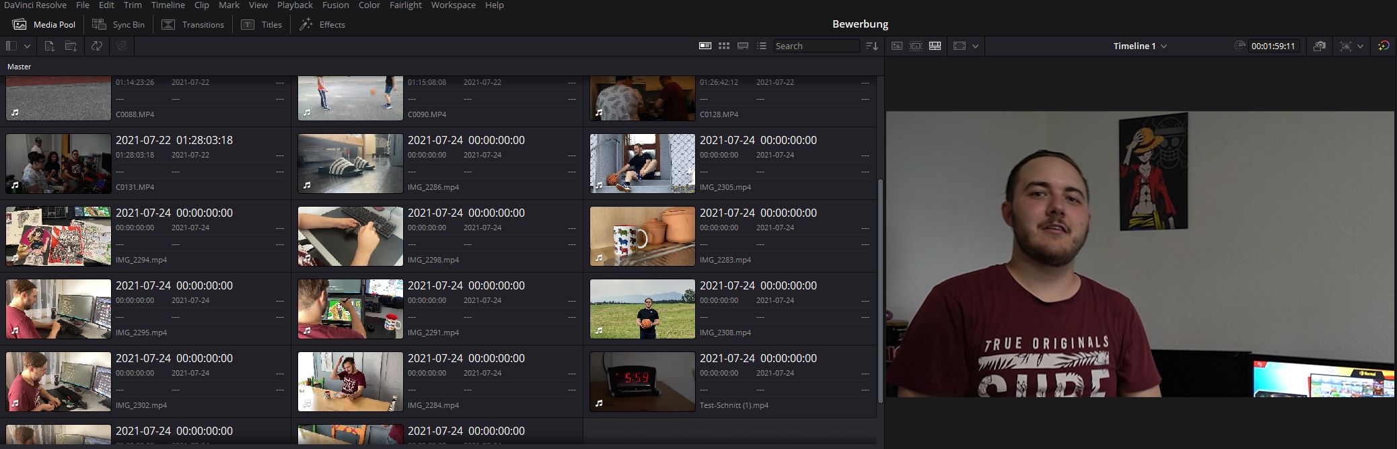Switch to thumbnail grid view
This screenshot has height=449, width=1397.
724,46
